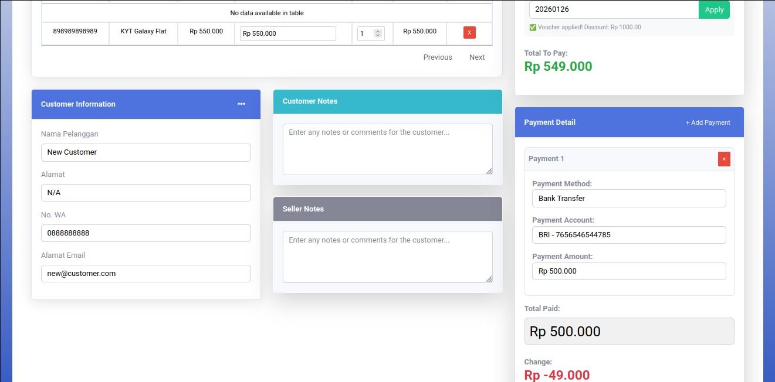Viewport: 775px width, 382px height.
Task: Delete Payment 1 with the red × button
Action: 724,159
